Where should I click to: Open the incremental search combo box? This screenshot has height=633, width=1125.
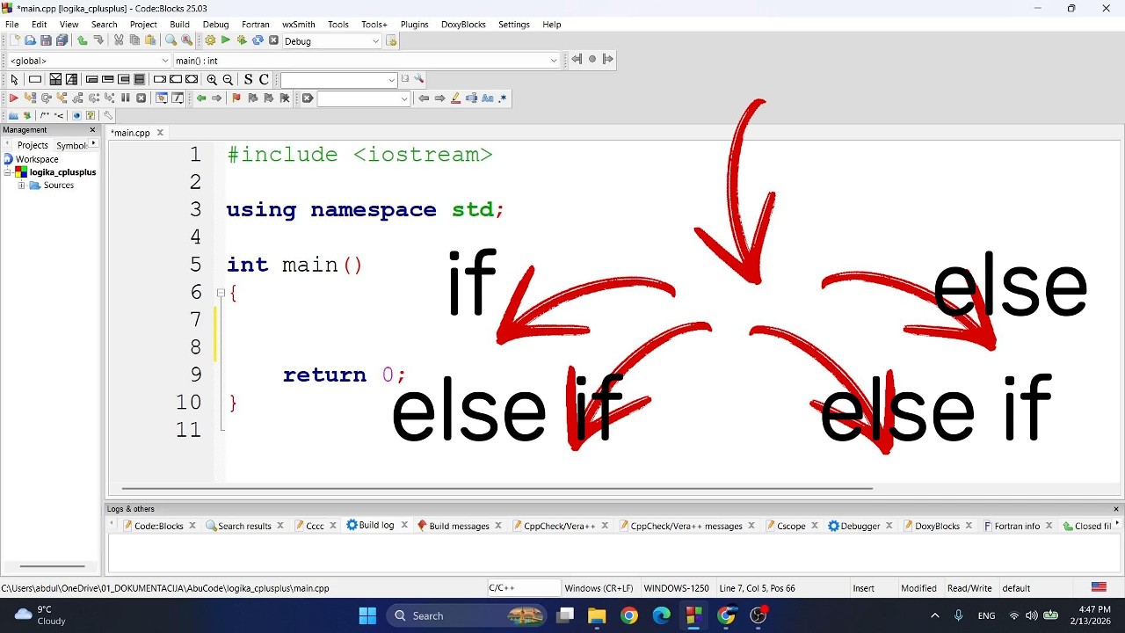[x=363, y=98]
